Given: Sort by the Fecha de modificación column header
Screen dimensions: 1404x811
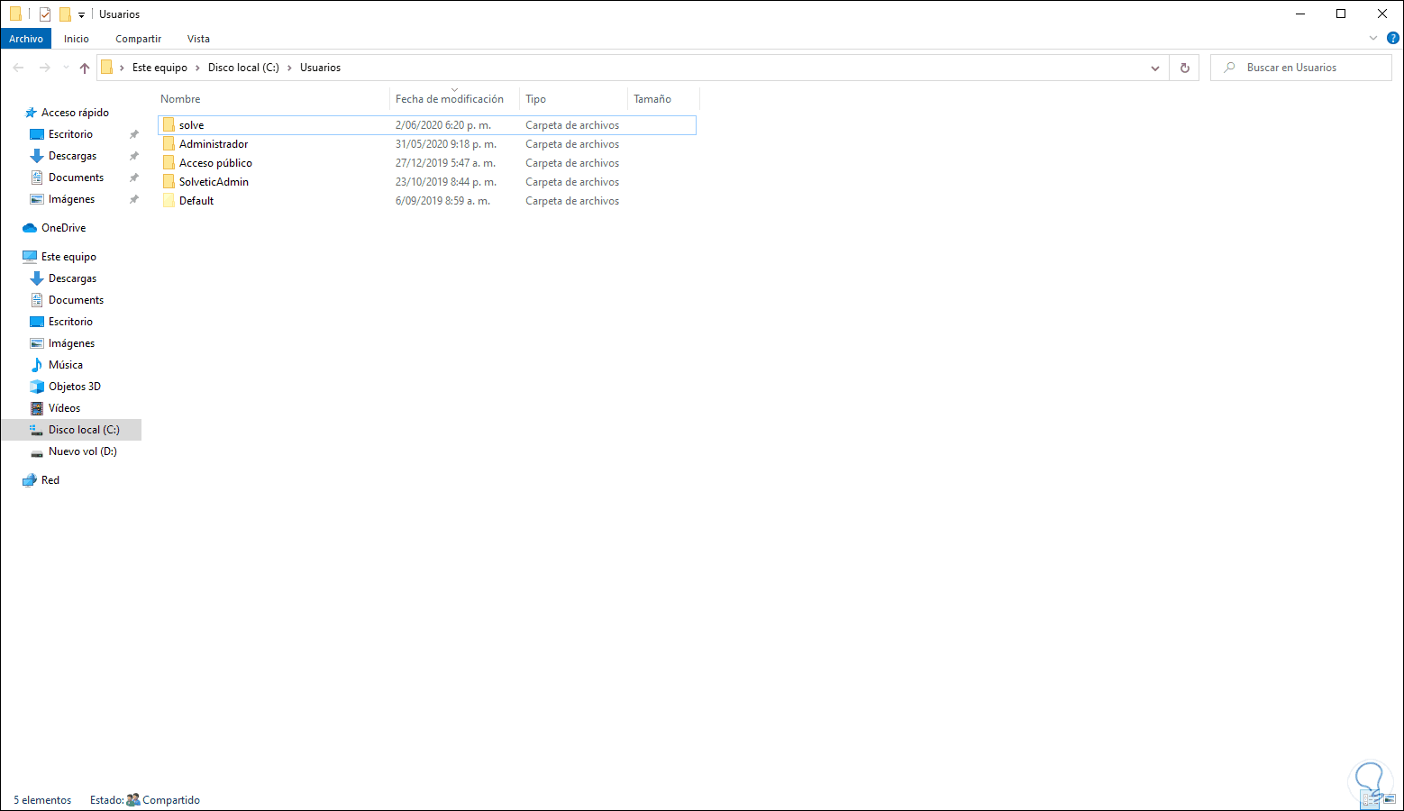Looking at the screenshot, I should pos(450,99).
